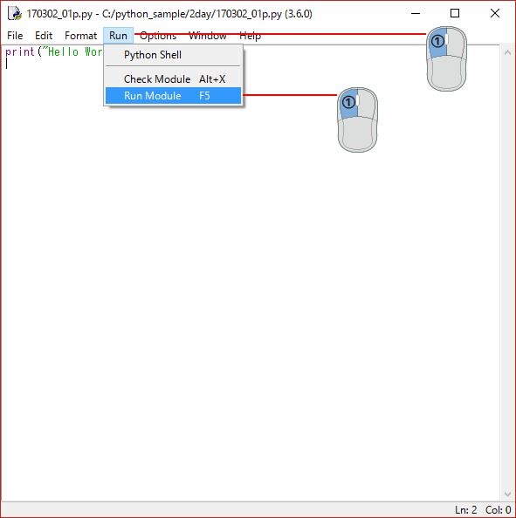Open the Window menu
This screenshot has height=518, width=516.
(x=208, y=36)
